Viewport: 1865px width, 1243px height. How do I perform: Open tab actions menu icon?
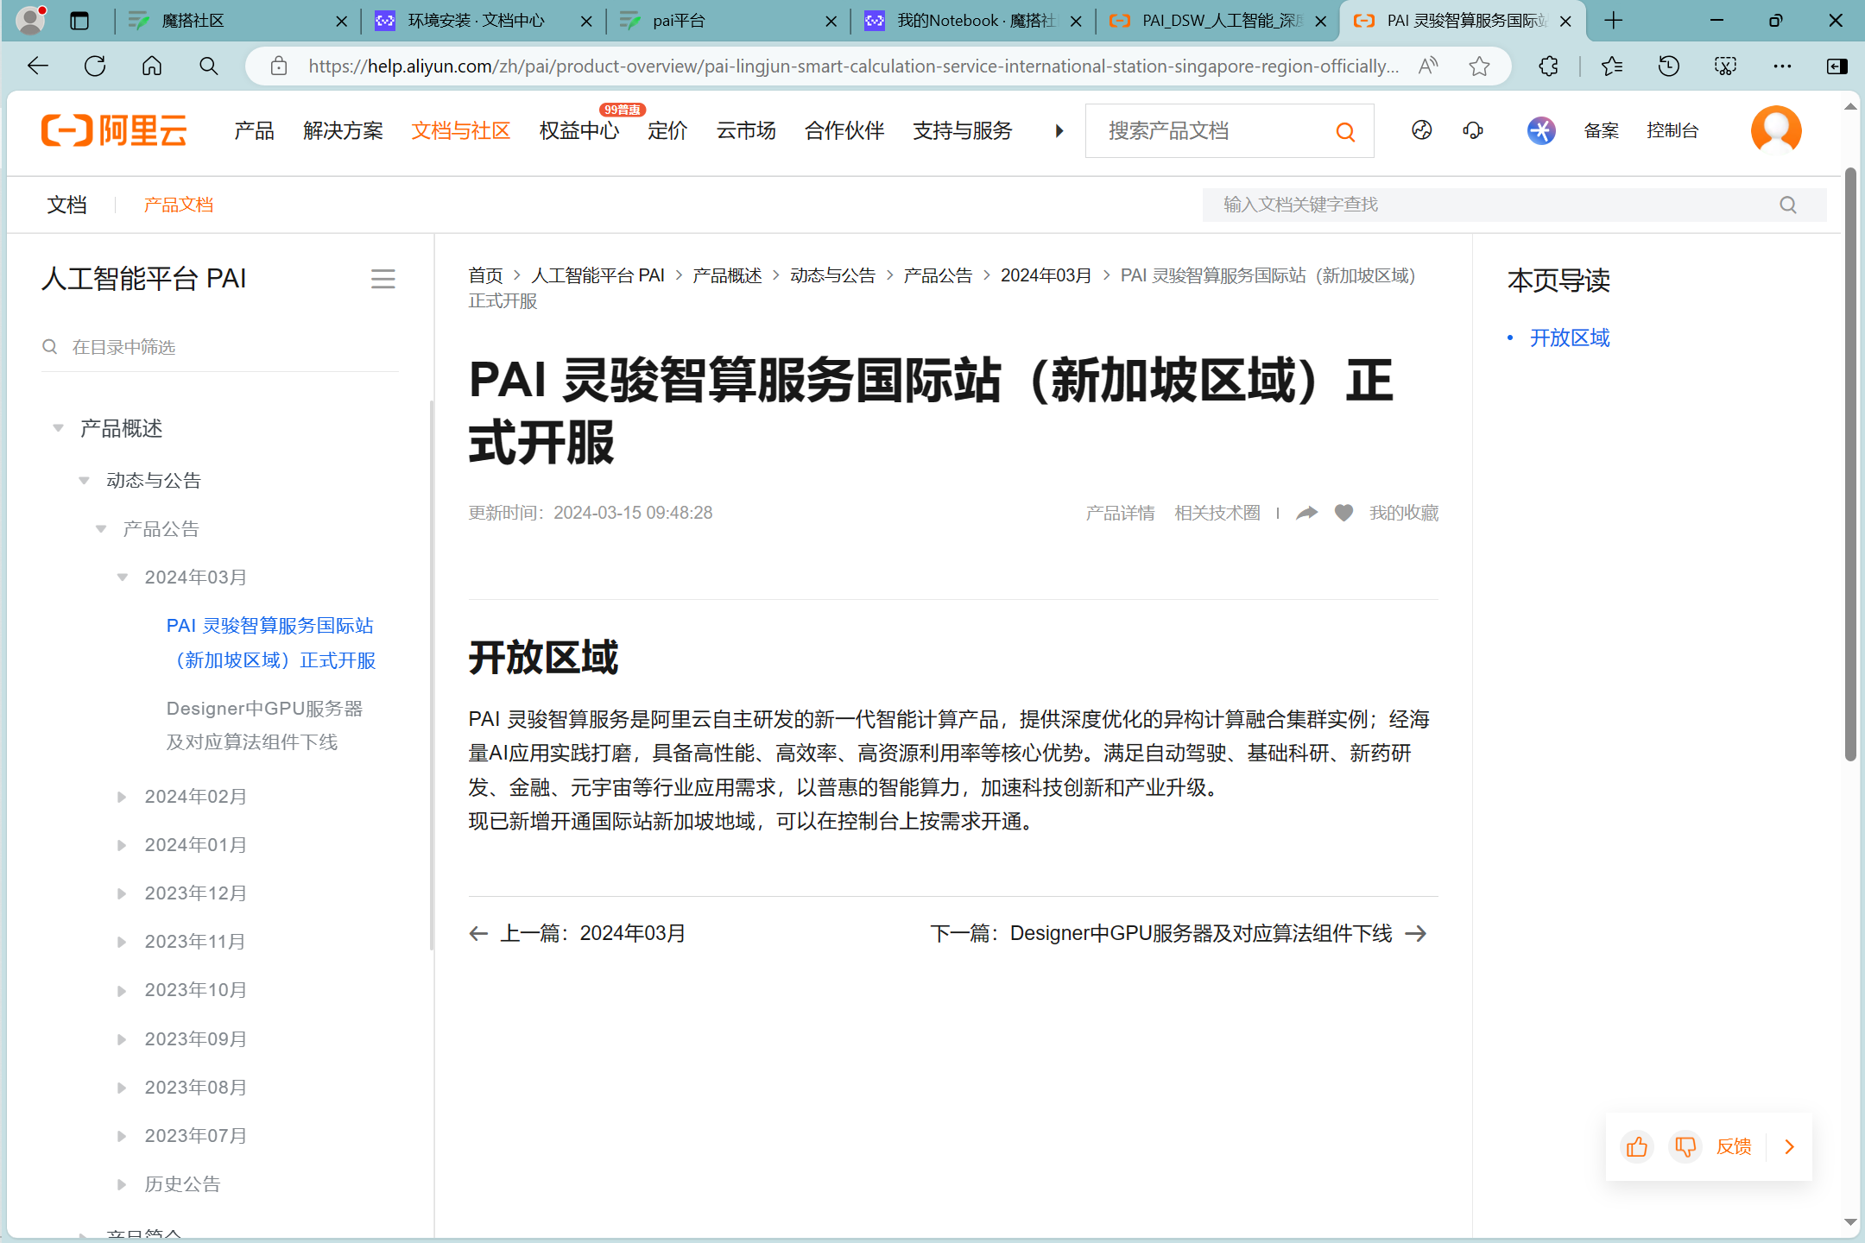[79, 21]
